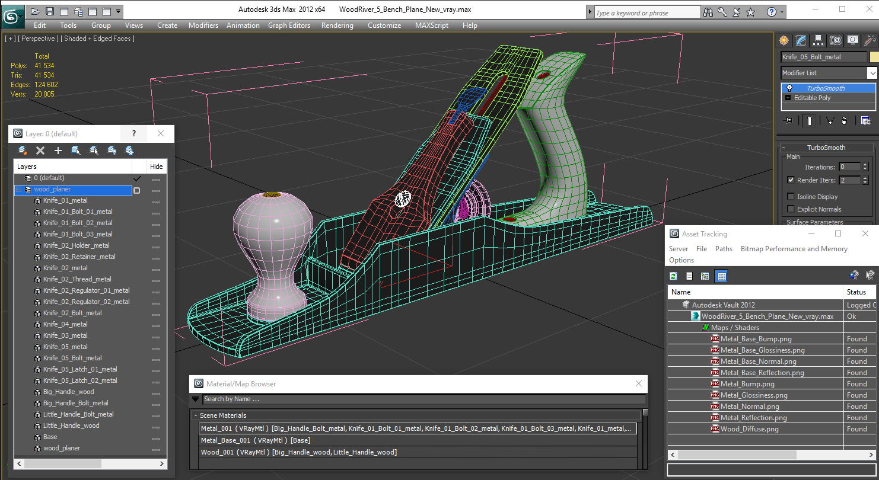
Task: Click the object color swatch
Action: pyautogui.click(x=874, y=57)
